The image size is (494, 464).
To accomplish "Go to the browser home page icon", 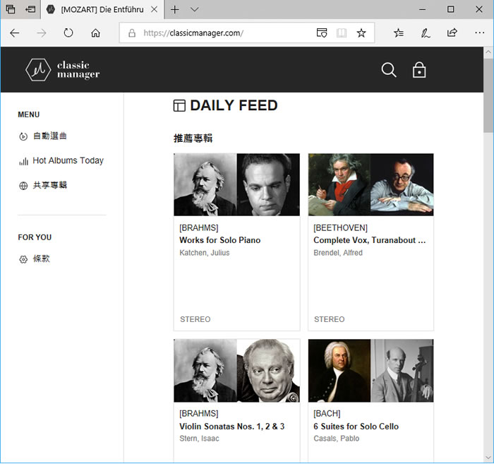I will [x=95, y=32].
